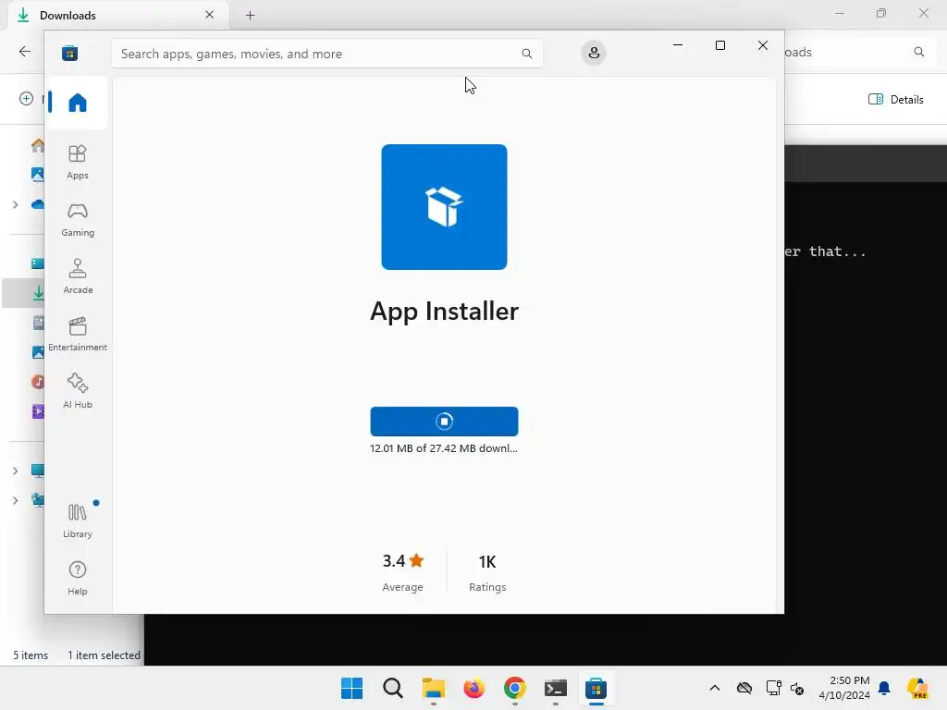This screenshot has width=947, height=710.
Task: Click the 1 item selected status text
Action: (104, 655)
